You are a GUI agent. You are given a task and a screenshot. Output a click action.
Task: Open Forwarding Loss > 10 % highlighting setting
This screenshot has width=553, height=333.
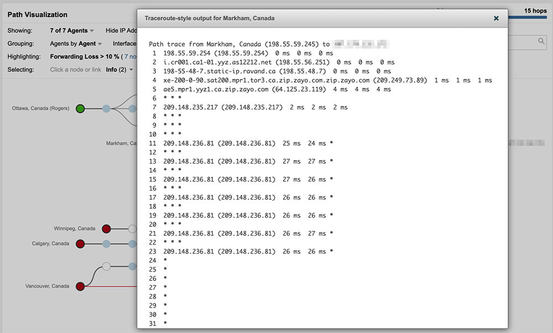85,57
